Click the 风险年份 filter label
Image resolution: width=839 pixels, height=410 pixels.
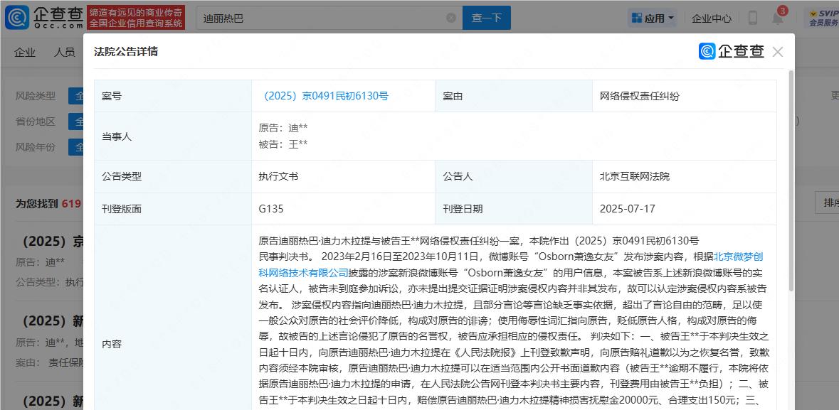tap(36, 146)
